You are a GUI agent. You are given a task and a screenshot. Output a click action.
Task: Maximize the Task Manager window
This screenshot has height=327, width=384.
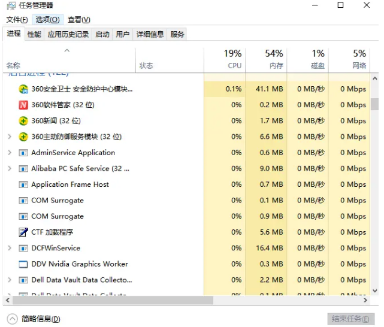[340, 5]
